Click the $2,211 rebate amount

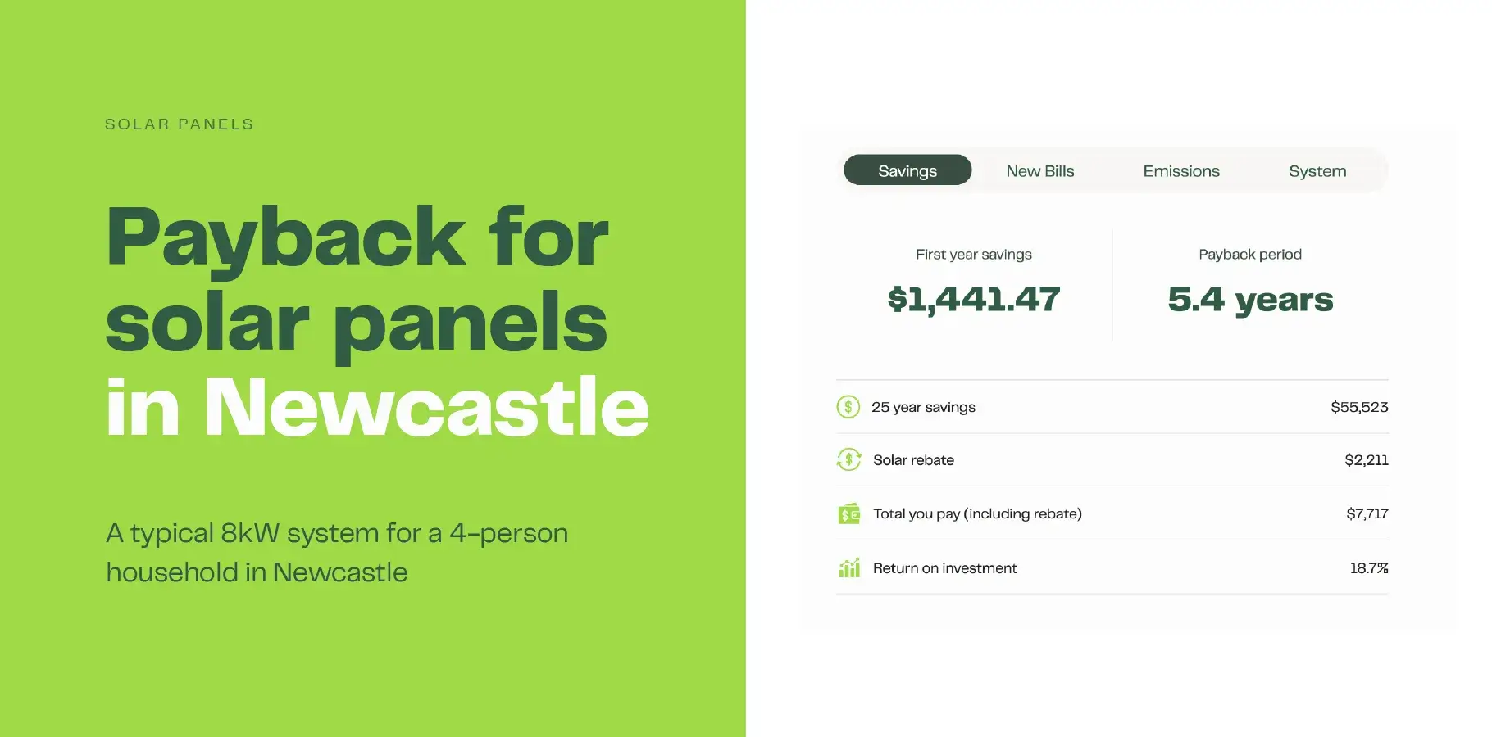point(1366,460)
